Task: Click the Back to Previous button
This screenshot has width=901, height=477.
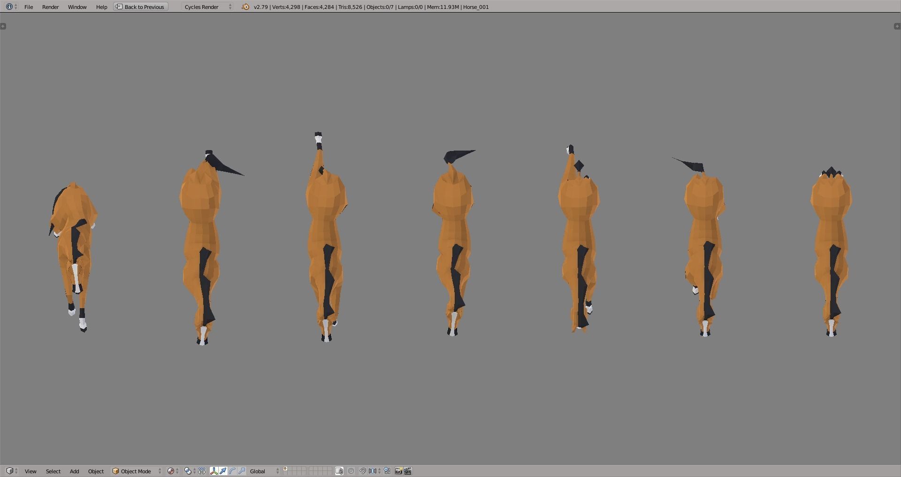Action: (x=141, y=7)
